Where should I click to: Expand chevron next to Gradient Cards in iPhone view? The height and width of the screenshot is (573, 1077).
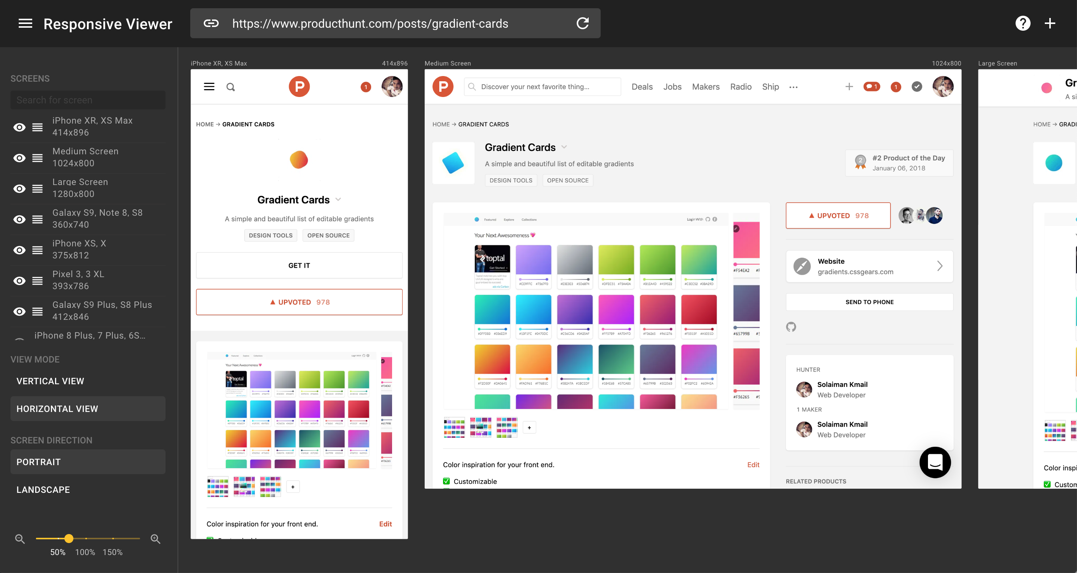(338, 200)
